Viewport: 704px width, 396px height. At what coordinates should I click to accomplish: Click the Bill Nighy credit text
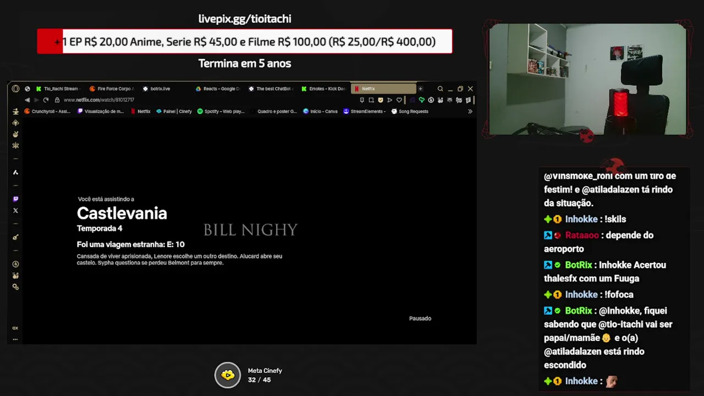pos(251,230)
